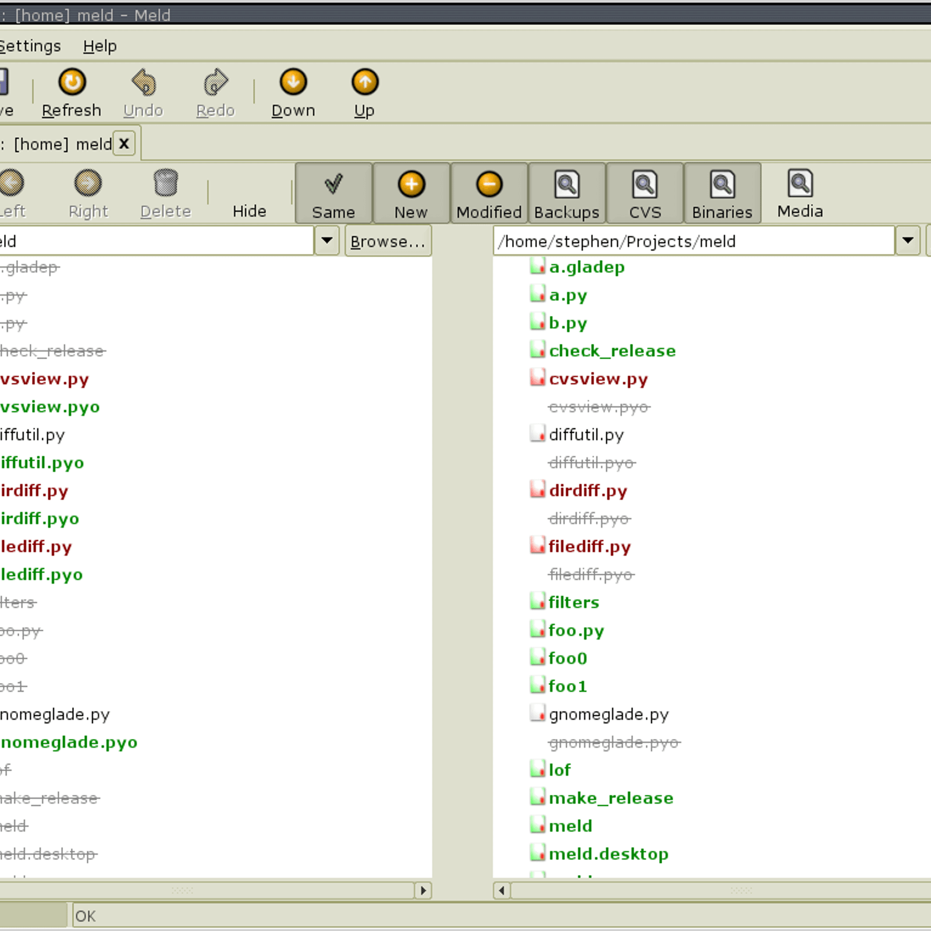Open the right path dropdown arrow

(x=908, y=240)
